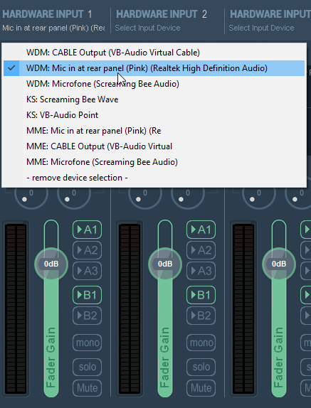Open Hardware Input 1 device selector

click(x=53, y=28)
